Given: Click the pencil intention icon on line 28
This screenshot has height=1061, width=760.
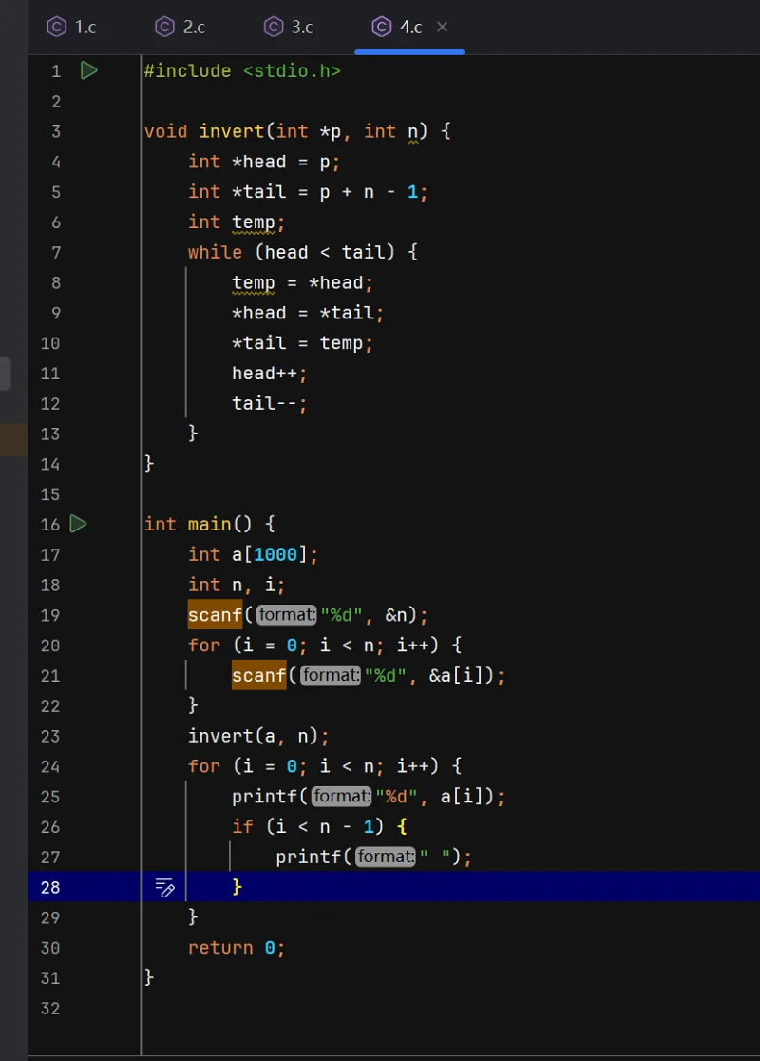Looking at the screenshot, I should tap(164, 887).
